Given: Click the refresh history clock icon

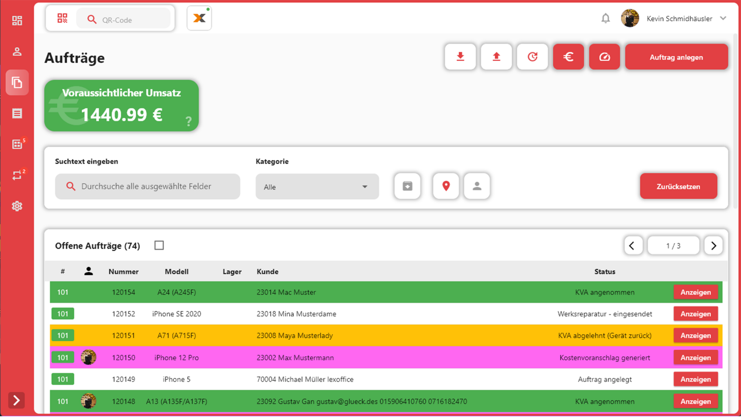Looking at the screenshot, I should pos(532,57).
